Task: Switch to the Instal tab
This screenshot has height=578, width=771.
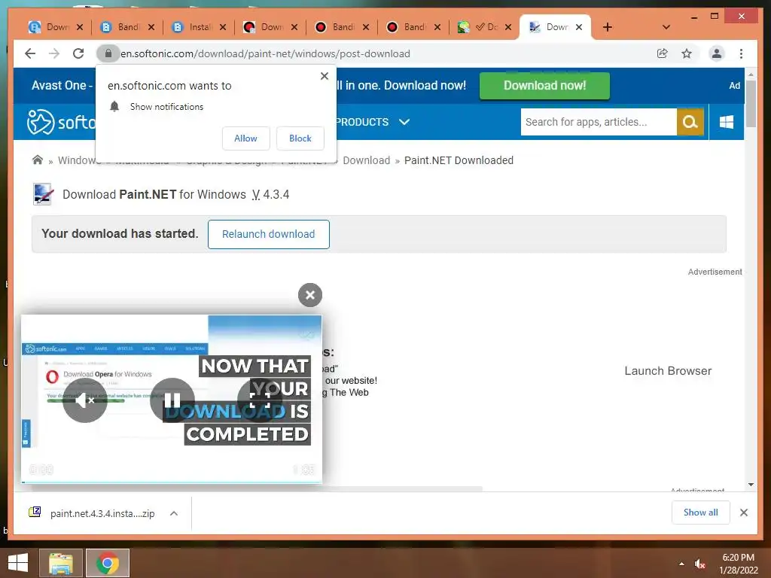Action: [x=199, y=27]
